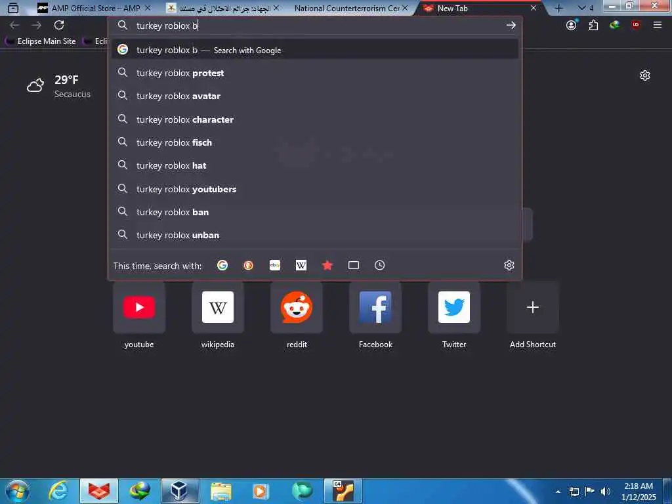Click the go arrow in the address bar
This screenshot has width=672, height=504.
click(x=511, y=26)
